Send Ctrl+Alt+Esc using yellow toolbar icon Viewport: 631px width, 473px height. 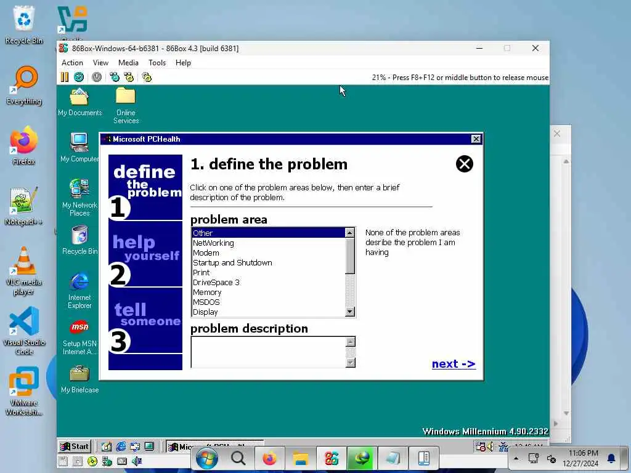pyautogui.click(x=129, y=77)
